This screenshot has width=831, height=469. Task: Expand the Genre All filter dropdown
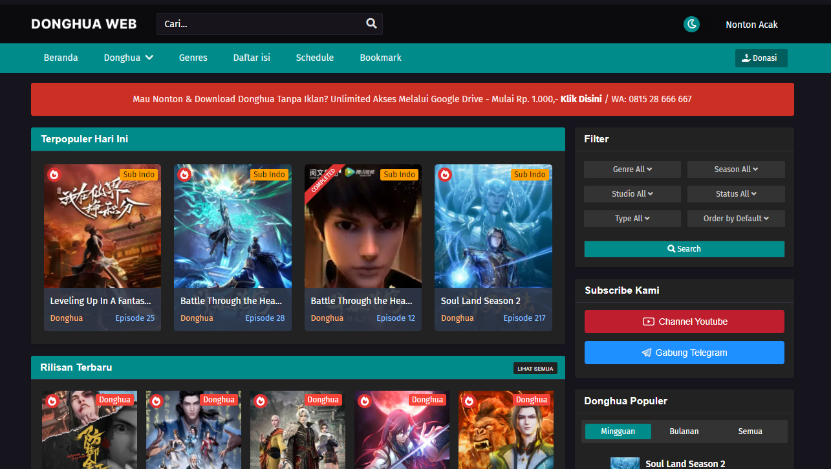click(x=632, y=169)
